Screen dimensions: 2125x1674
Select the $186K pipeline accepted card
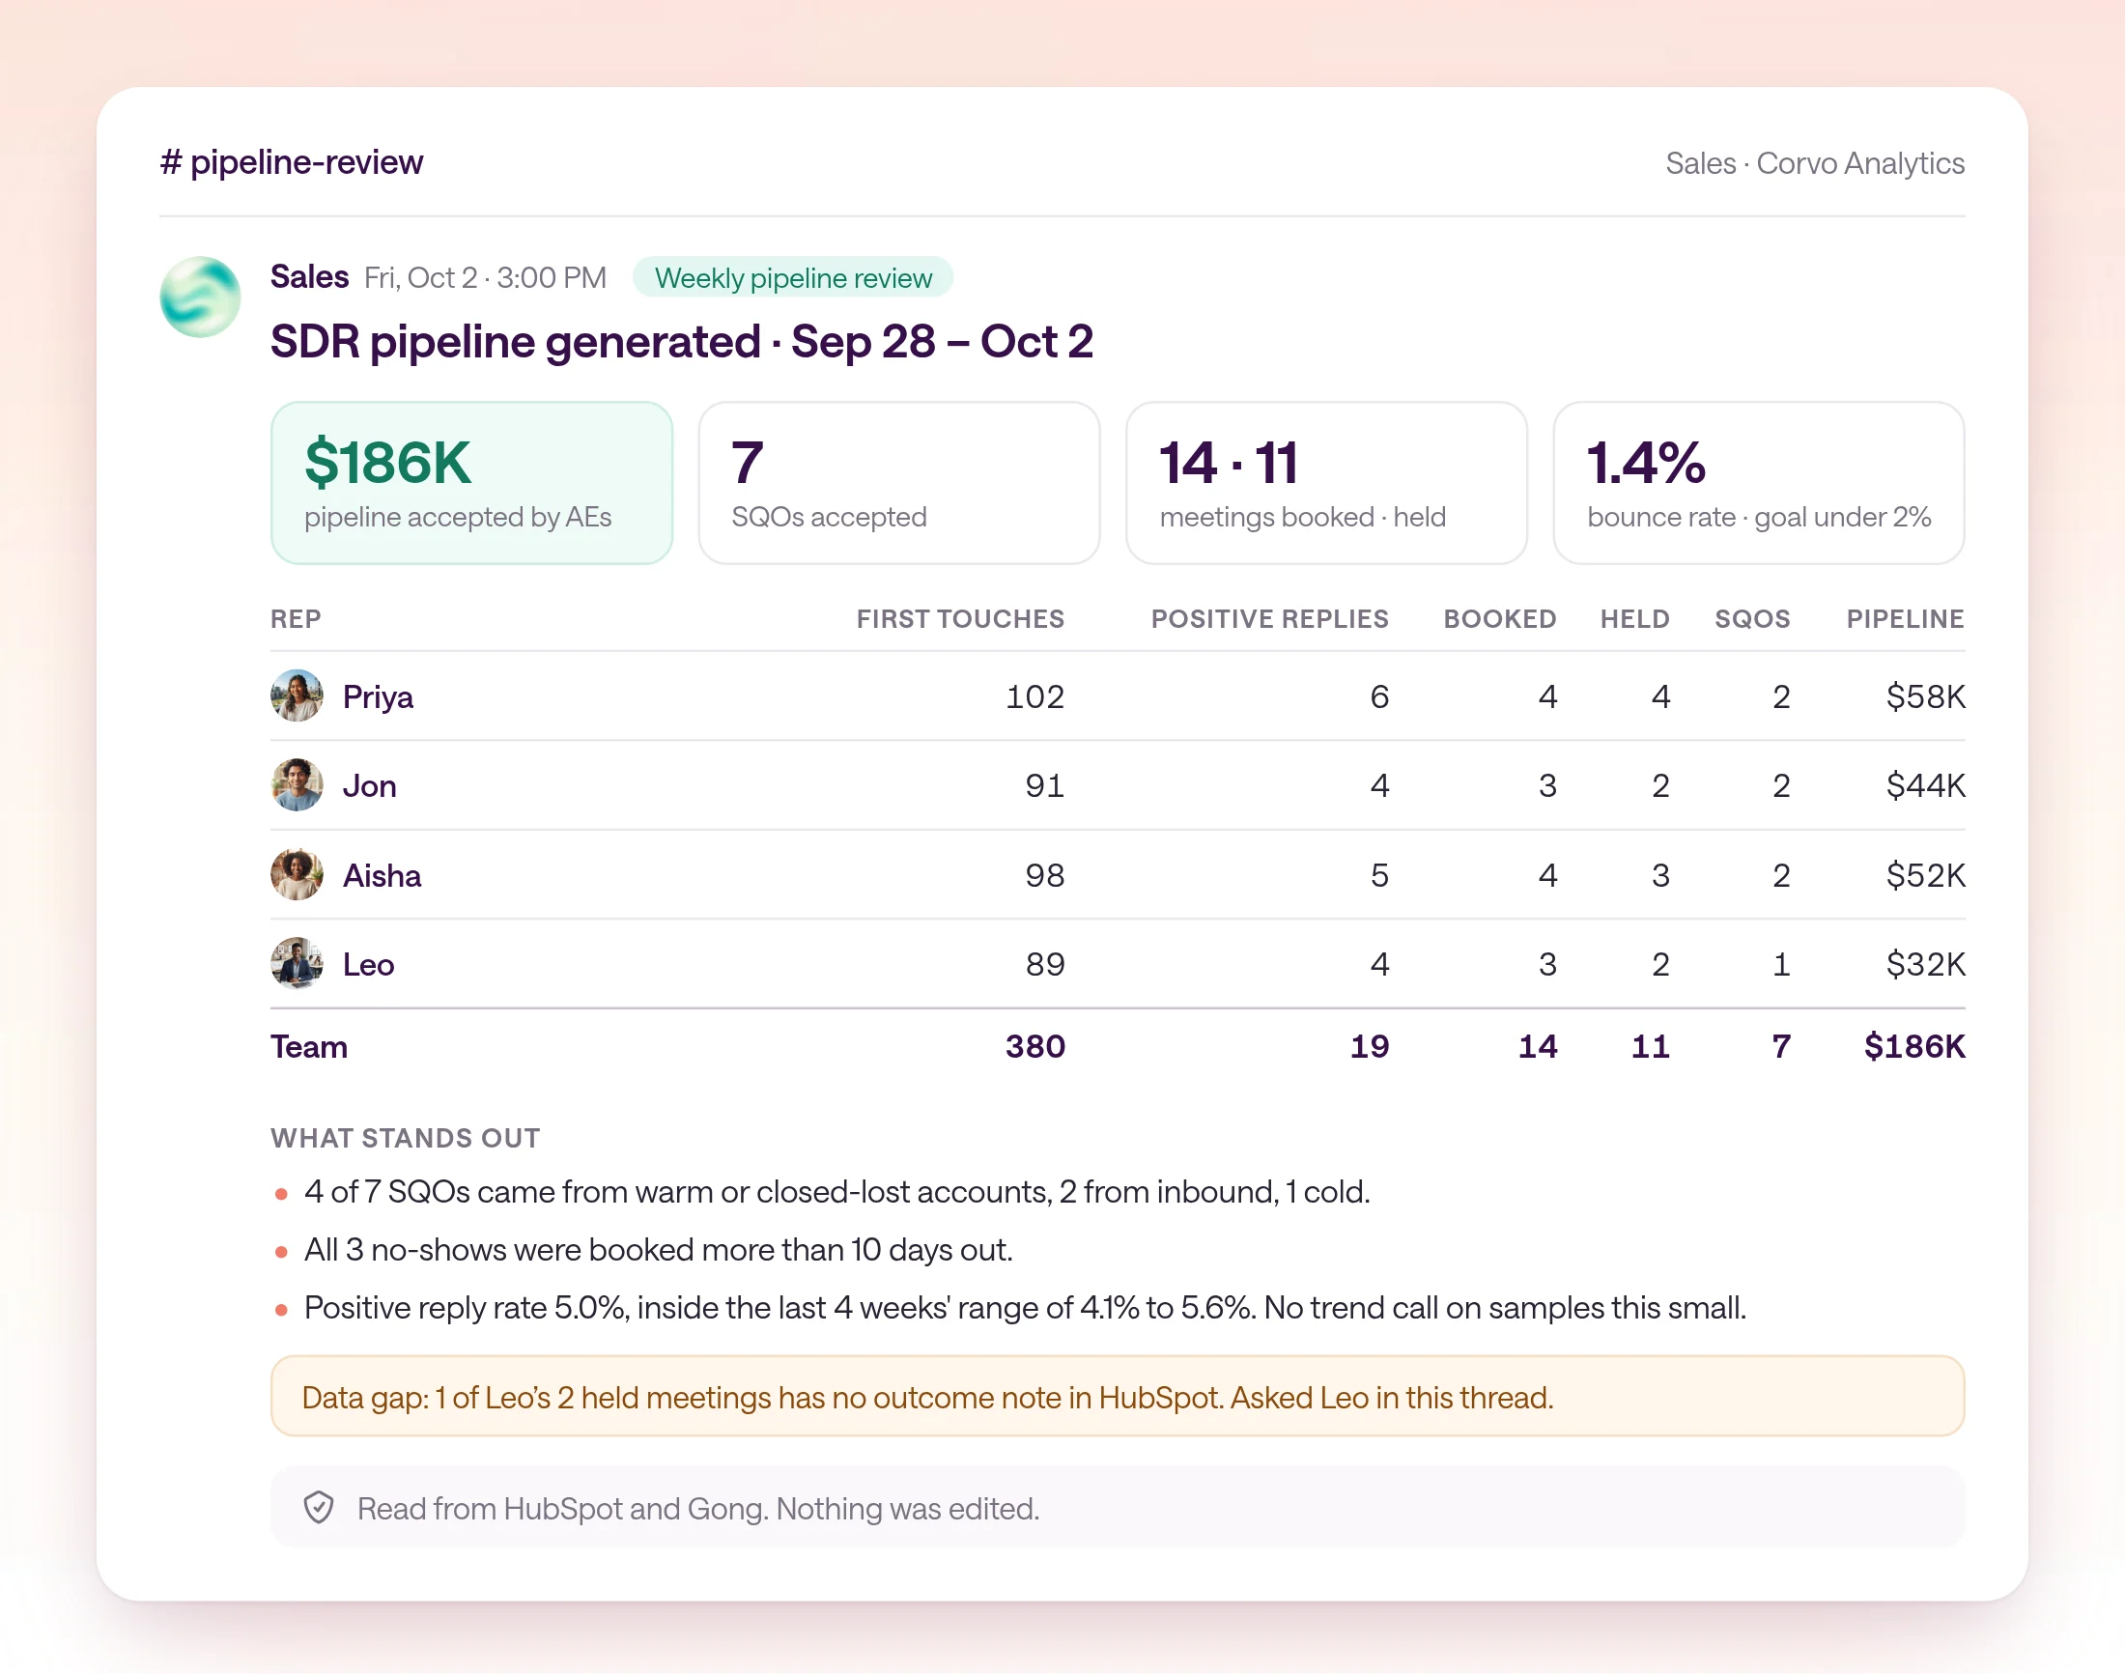[471, 483]
